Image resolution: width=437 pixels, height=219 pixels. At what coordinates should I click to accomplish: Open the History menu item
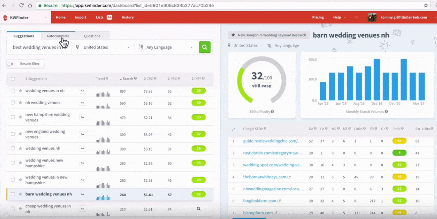(127, 17)
